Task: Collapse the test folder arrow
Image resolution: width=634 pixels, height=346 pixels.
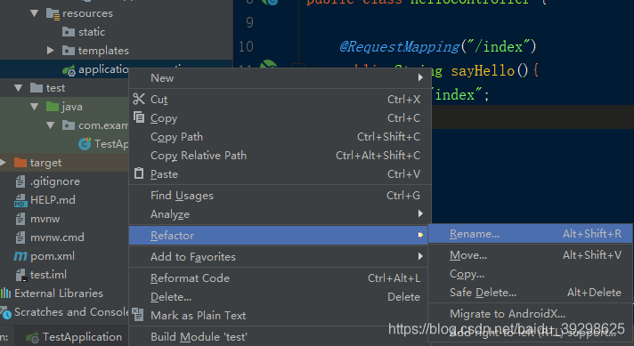Action: [x=18, y=88]
